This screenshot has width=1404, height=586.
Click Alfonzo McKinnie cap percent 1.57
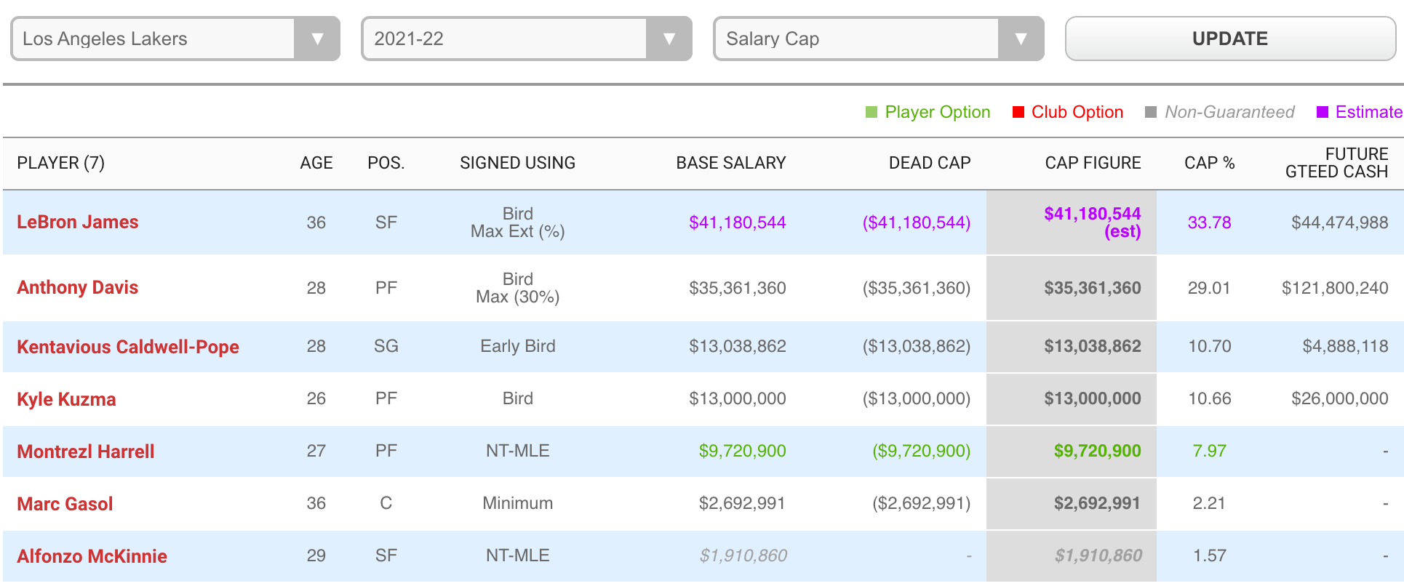(x=1210, y=555)
